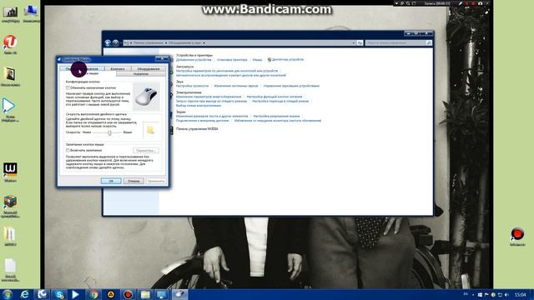The height and width of the screenshot is (300, 534).
Task: Click the refresh button beside the address bar
Action: click(360, 42)
